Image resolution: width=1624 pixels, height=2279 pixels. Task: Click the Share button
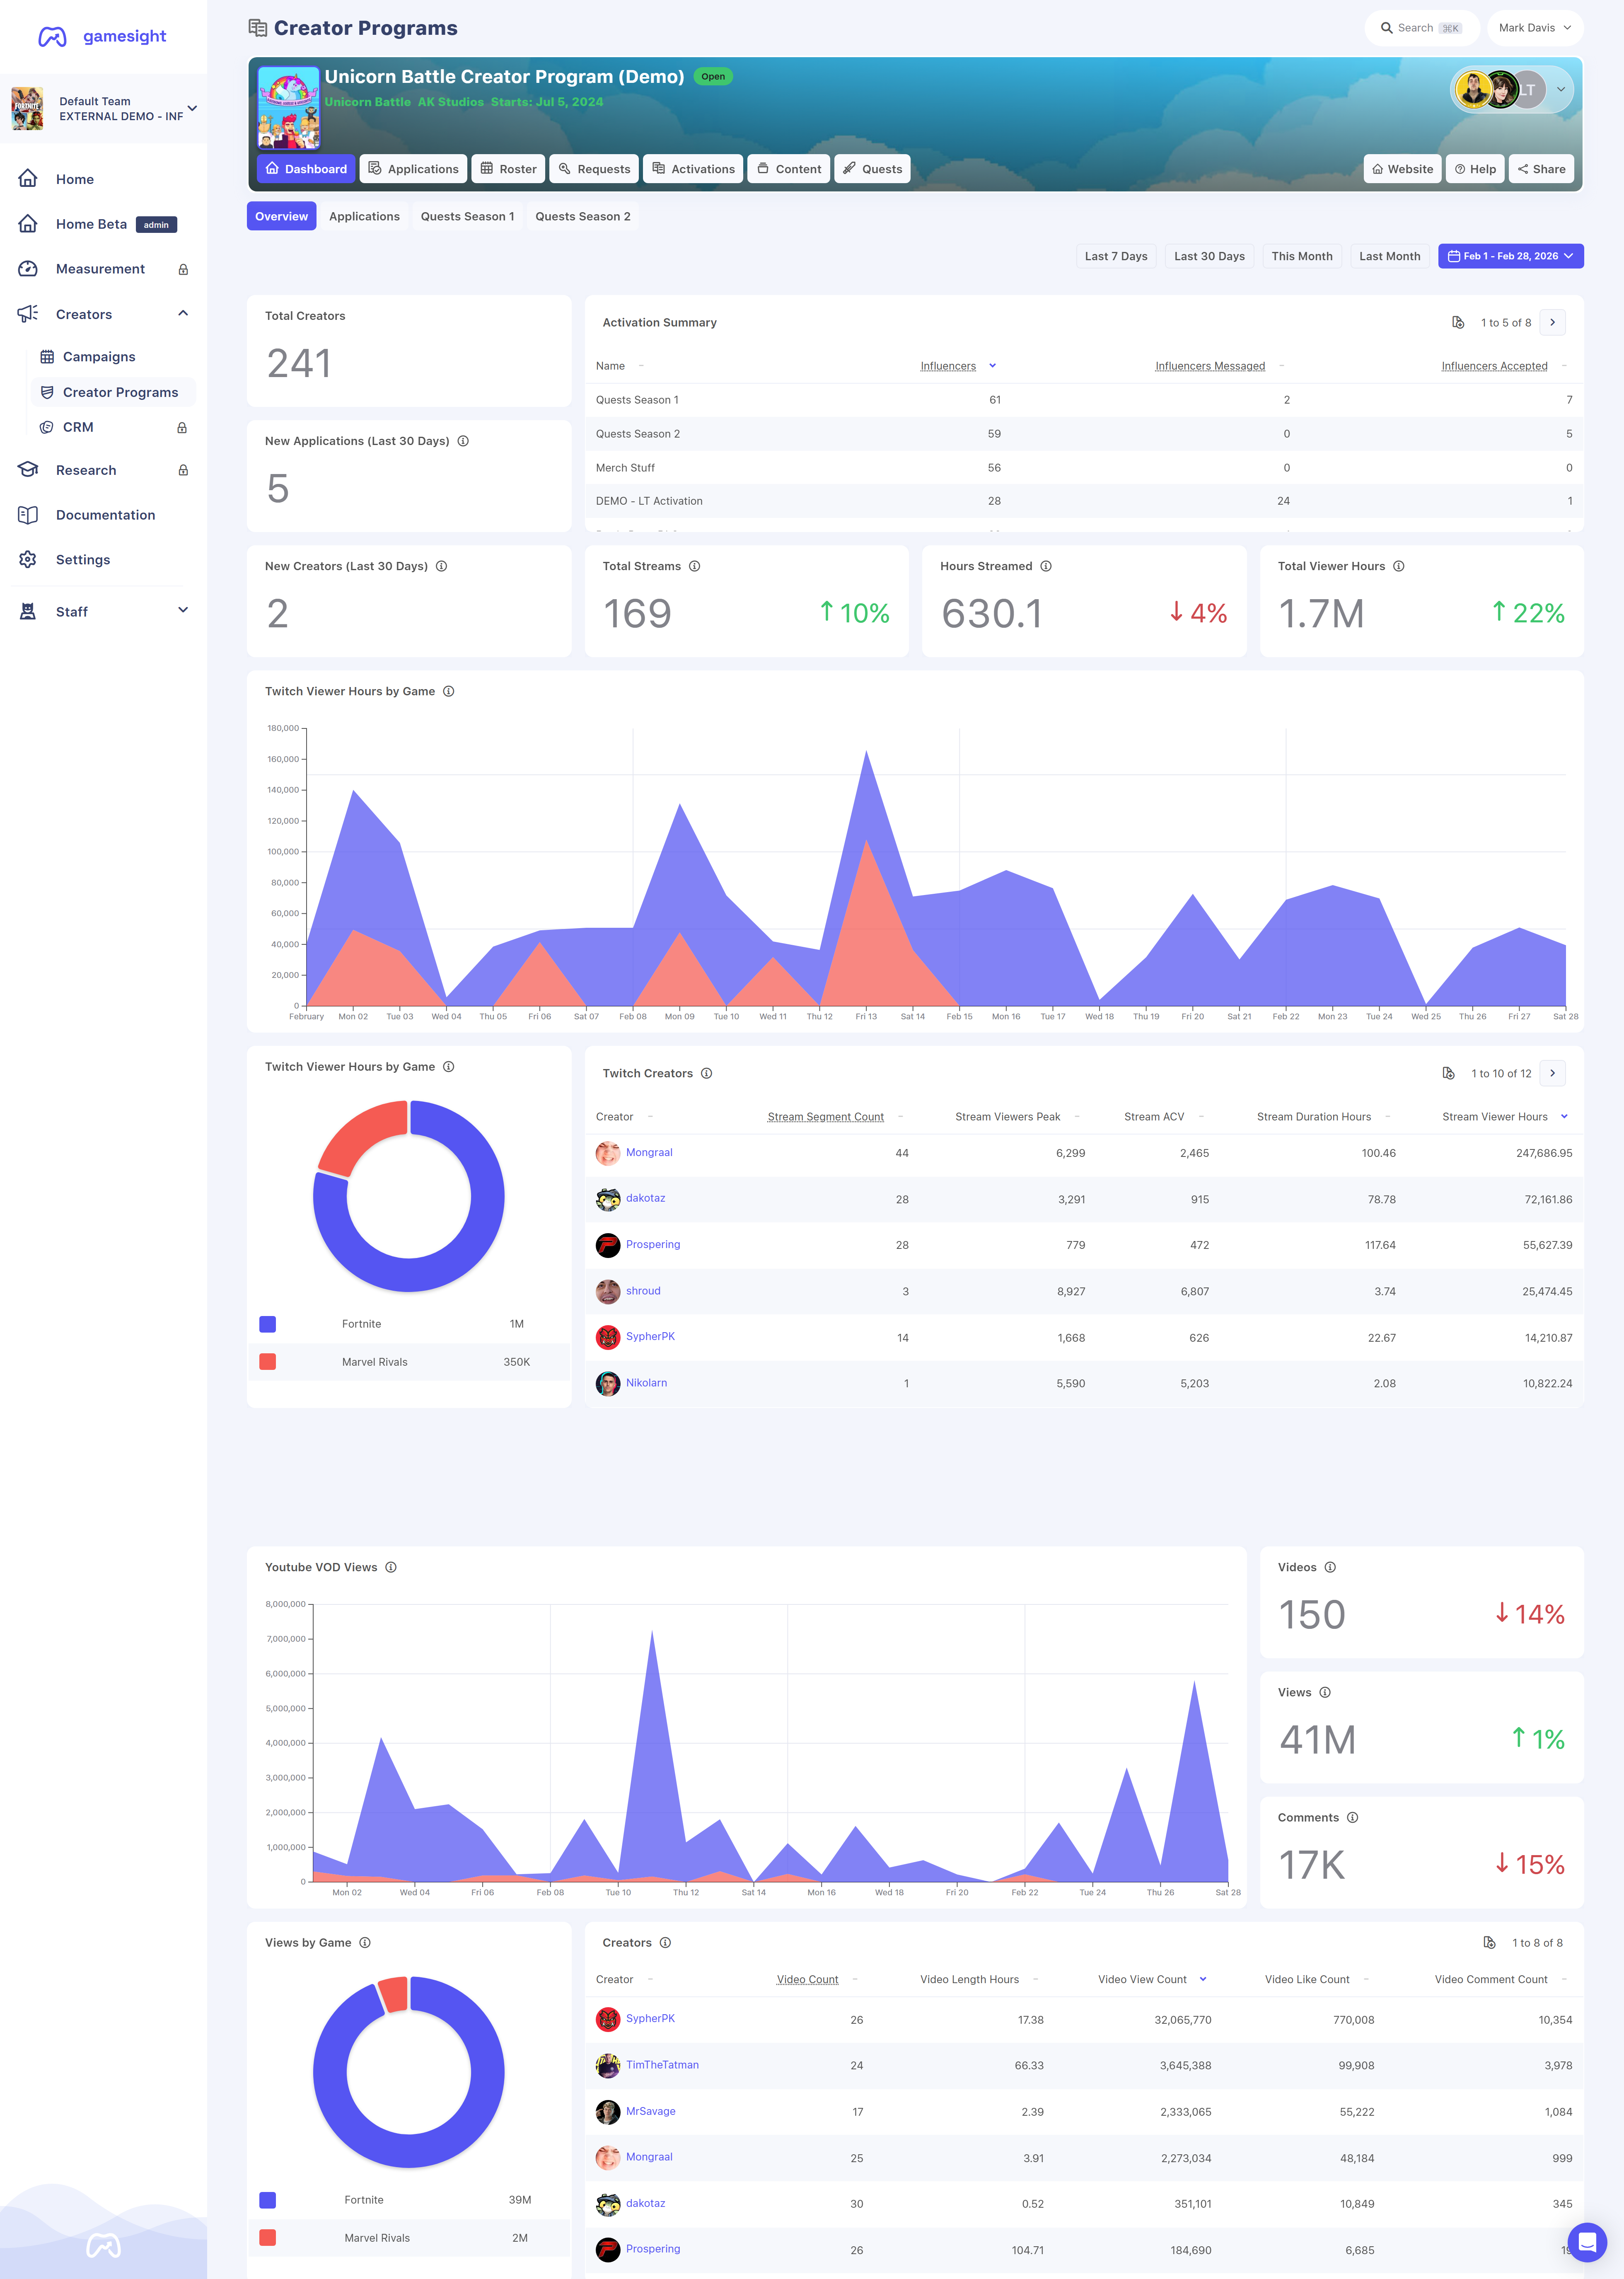coord(1541,169)
